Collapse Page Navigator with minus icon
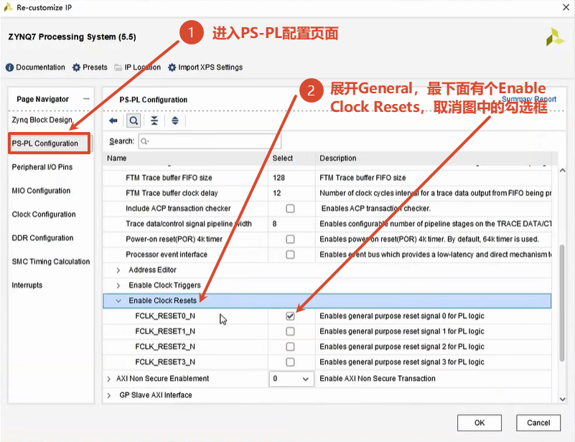The image size is (575, 442). [x=87, y=99]
